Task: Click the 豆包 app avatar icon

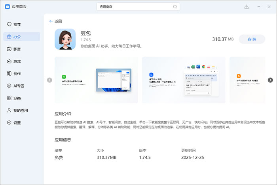Action: click(65, 39)
